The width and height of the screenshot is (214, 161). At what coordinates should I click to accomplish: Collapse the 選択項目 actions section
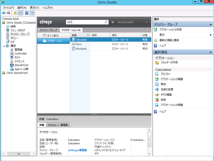(x=211, y=52)
